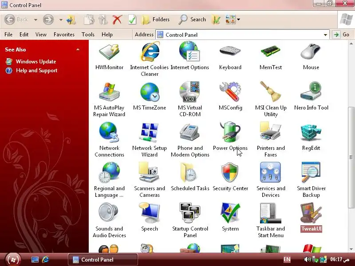Open the Help menu

click(x=107, y=35)
